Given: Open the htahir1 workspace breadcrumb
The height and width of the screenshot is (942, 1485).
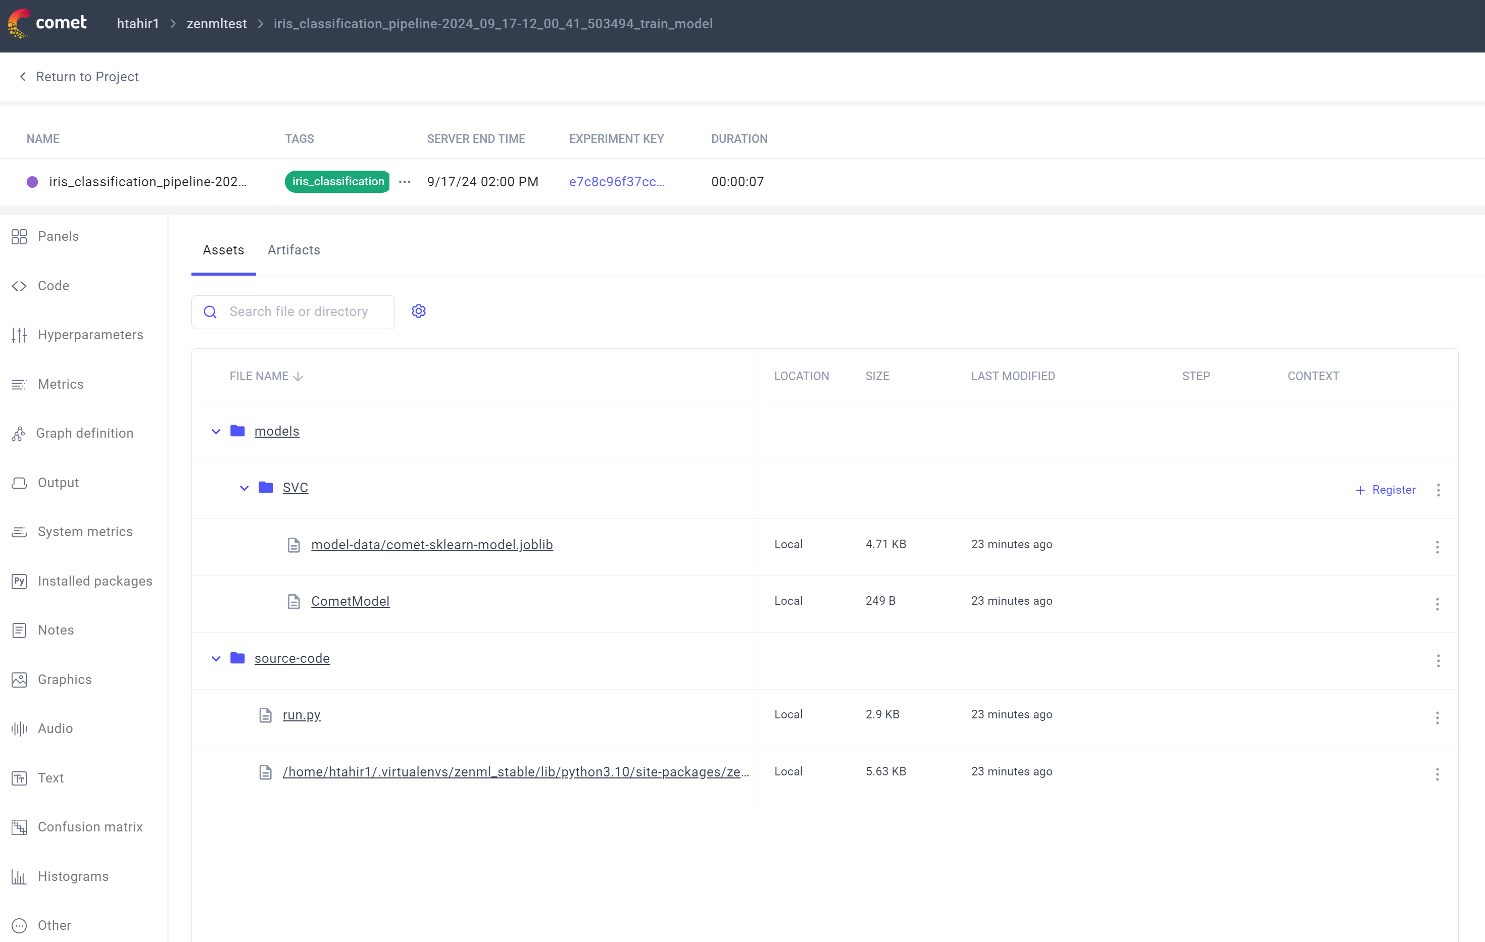Looking at the screenshot, I should pyautogui.click(x=137, y=23).
